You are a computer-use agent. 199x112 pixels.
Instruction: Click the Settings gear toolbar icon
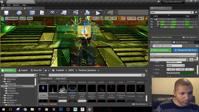pos(52,12)
